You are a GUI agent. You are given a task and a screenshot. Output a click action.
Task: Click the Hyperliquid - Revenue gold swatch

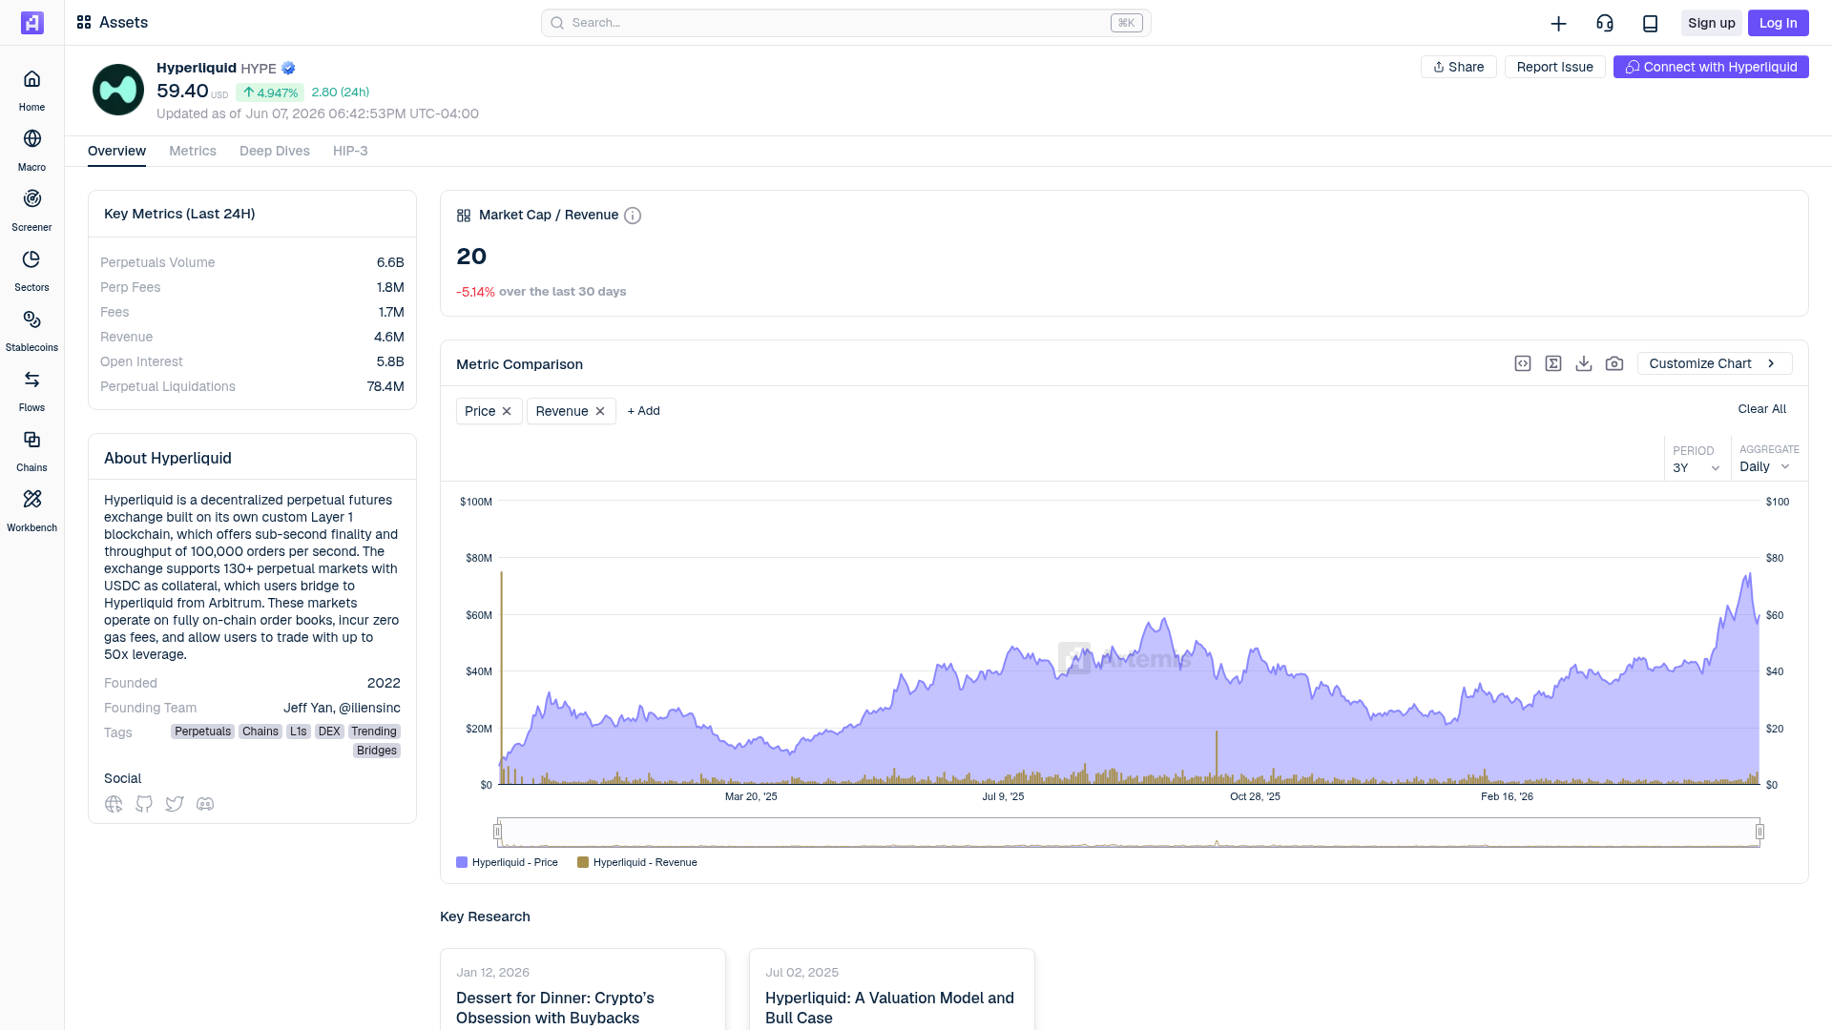tap(583, 862)
